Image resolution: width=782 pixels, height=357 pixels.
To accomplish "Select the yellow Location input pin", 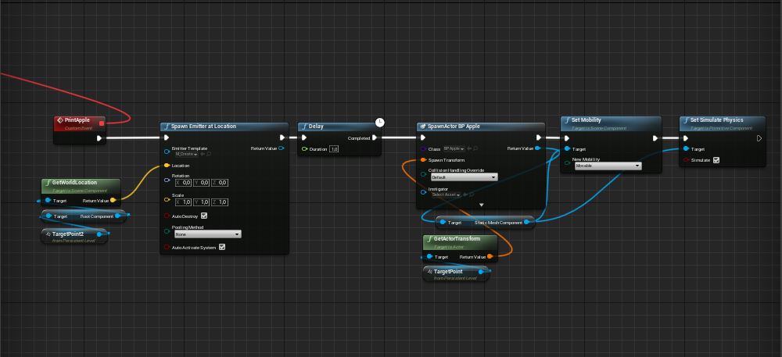I will coord(167,166).
